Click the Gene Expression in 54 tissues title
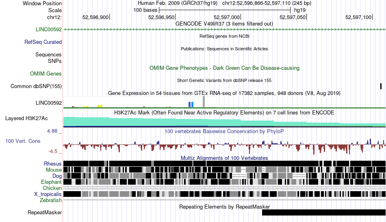The height and width of the screenshot is (222, 386). coord(224,93)
